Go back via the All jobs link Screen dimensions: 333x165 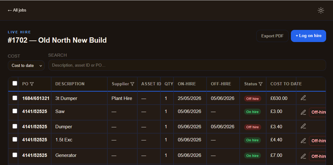click(17, 10)
